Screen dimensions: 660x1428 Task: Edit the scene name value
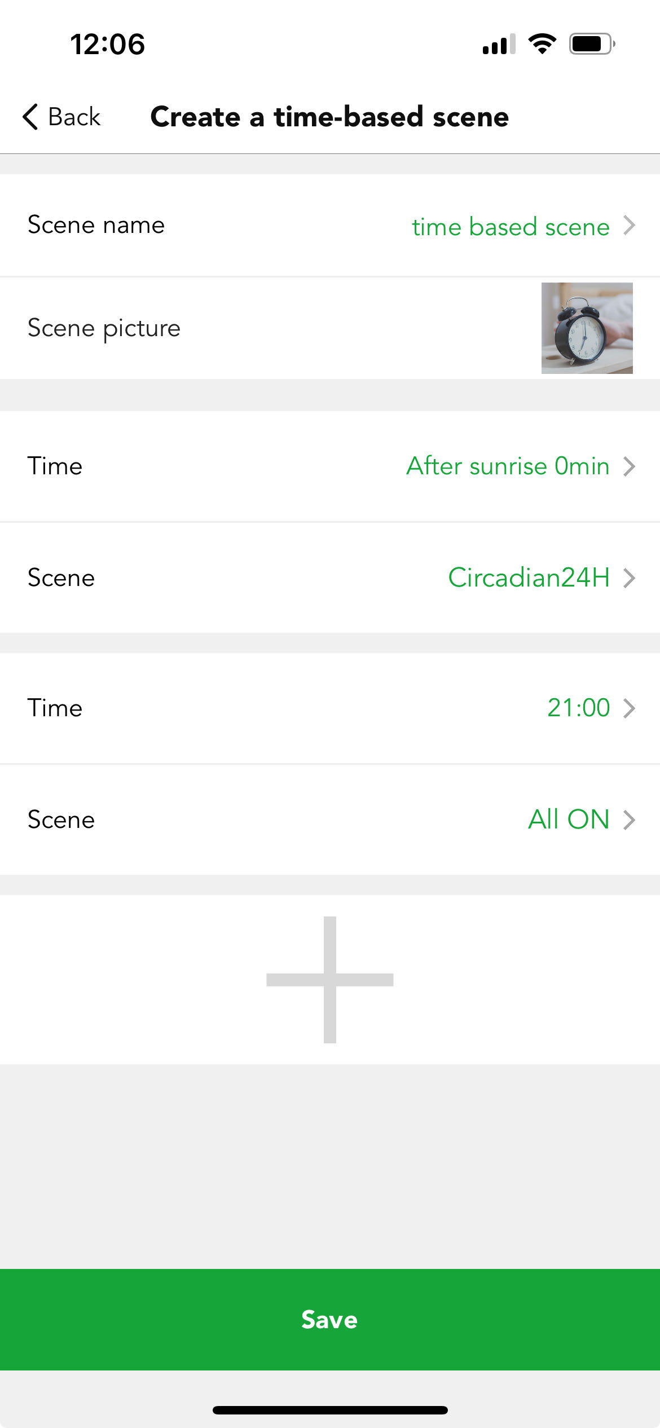pyautogui.click(x=511, y=227)
